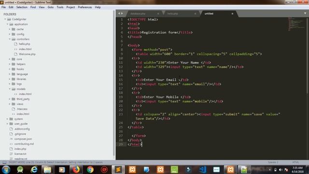Open the .htaccess file
309x174 pixels.
click(x=22, y=109)
